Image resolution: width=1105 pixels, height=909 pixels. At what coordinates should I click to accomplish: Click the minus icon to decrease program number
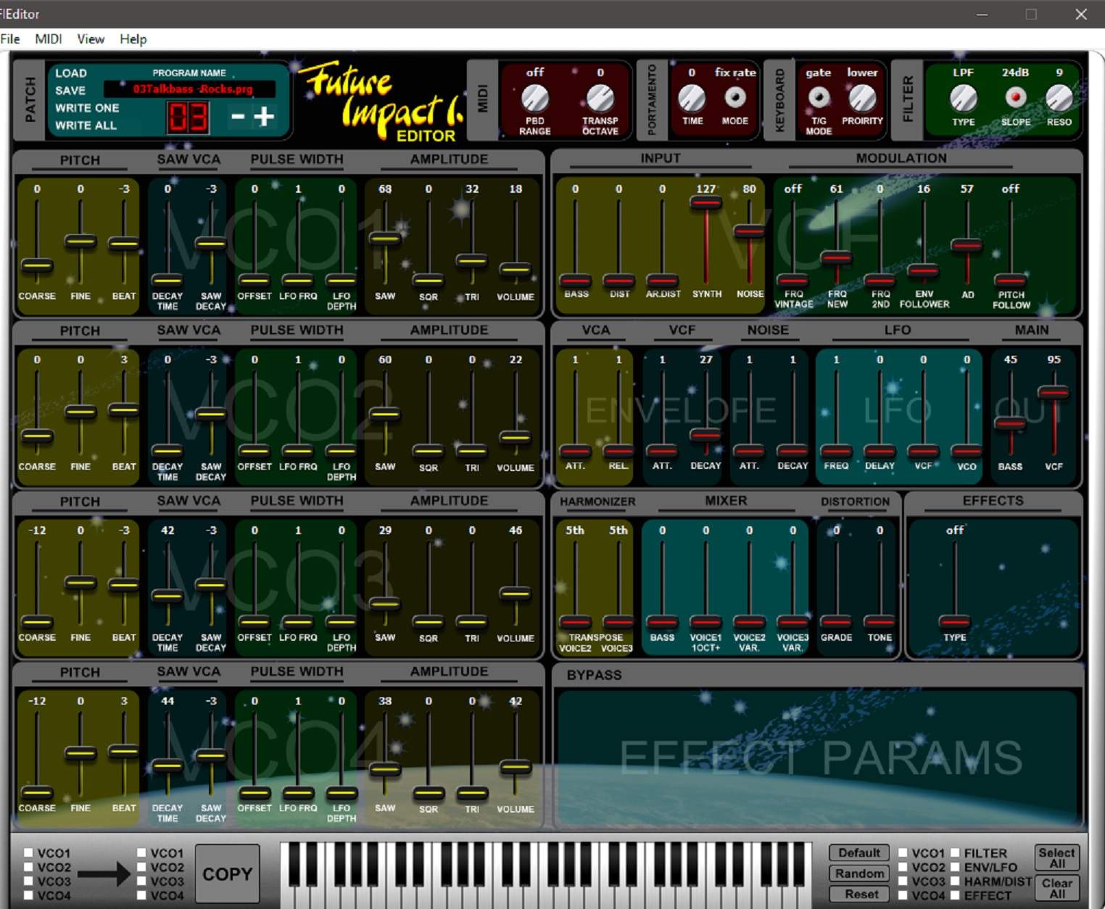coord(238,116)
